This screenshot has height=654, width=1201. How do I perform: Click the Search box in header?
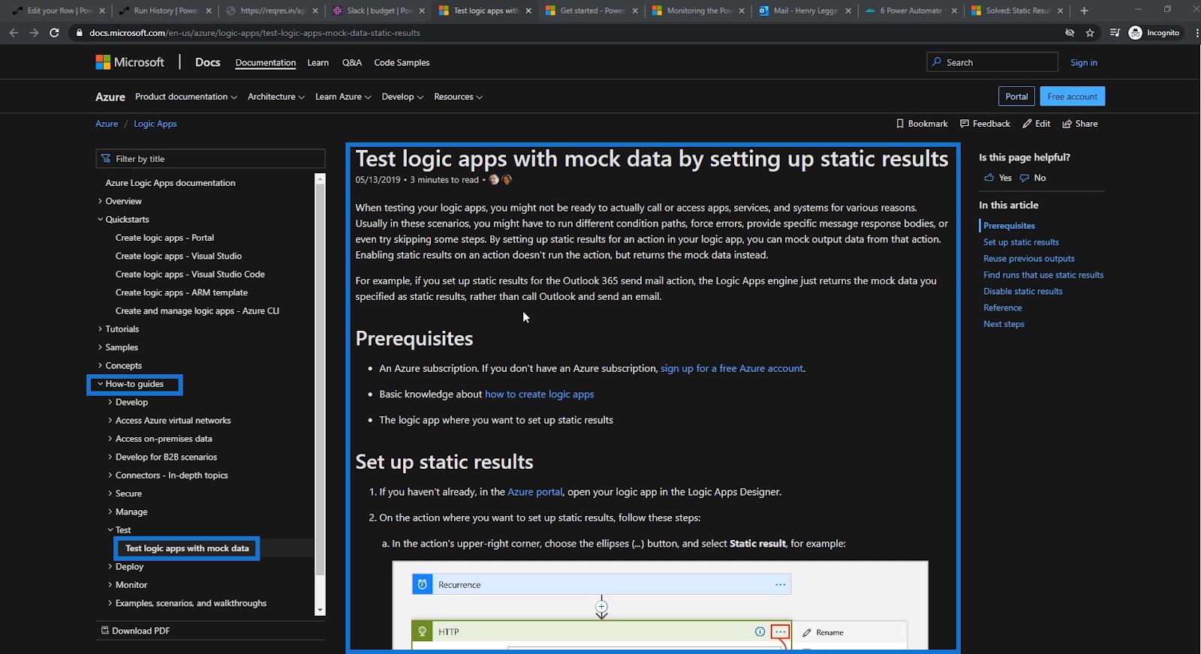992,62
